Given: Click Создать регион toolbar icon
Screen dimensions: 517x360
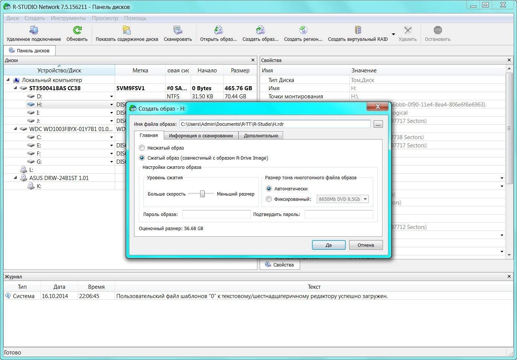Looking at the screenshot, I should click(x=303, y=30).
